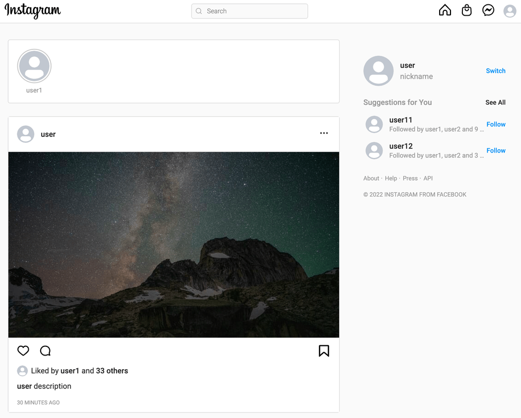
Task: Click user12's 'Followed by' text
Action: point(436,155)
